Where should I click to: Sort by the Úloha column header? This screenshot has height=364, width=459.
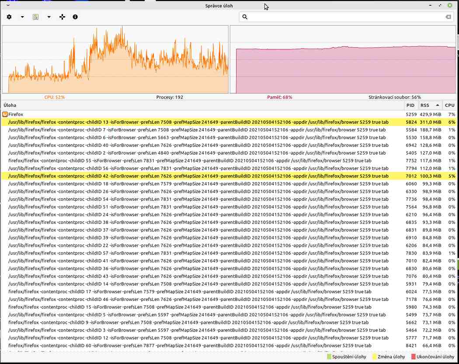coord(201,105)
